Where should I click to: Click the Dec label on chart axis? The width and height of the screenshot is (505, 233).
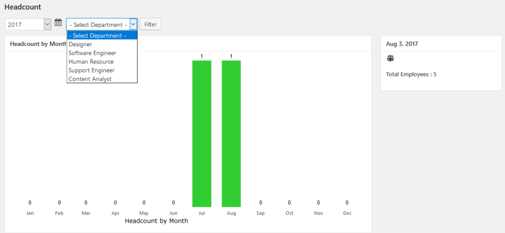pyautogui.click(x=347, y=213)
